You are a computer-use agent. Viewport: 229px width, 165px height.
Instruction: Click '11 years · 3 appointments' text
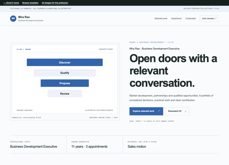tap(89, 146)
